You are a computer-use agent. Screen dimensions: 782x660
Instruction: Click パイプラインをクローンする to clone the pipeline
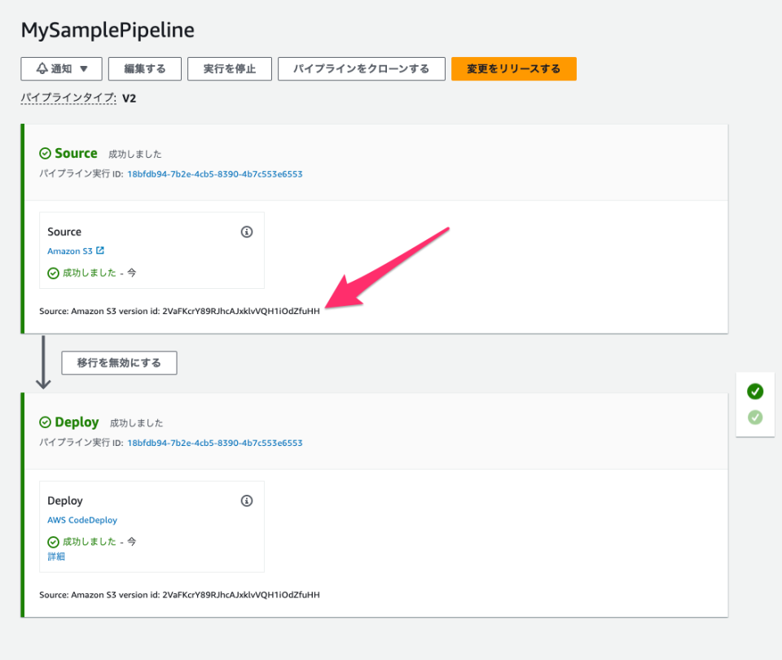361,68
